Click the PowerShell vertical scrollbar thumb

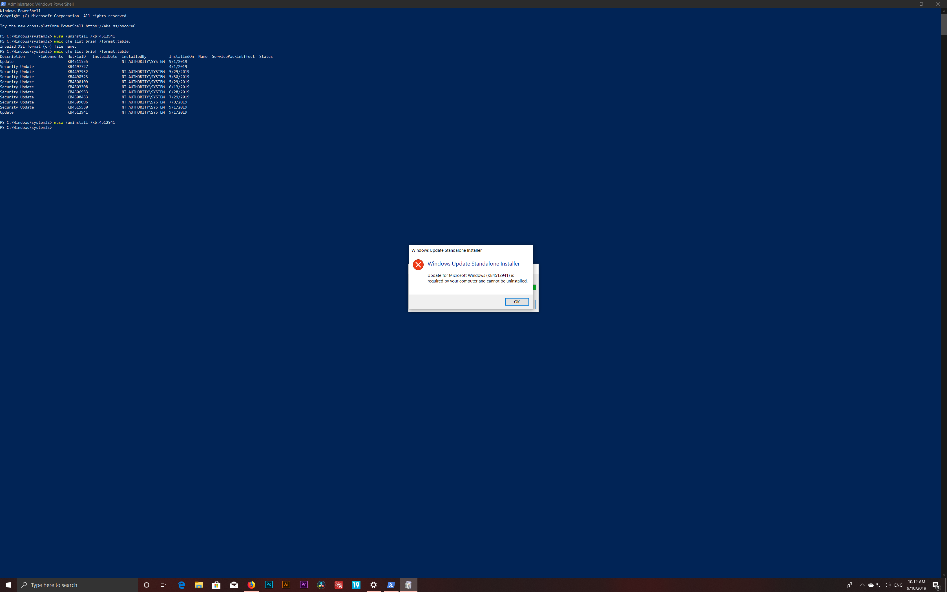click(x=944, y=24)
